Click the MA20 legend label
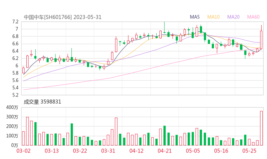The image size is (267, 159). click(233, 17)
